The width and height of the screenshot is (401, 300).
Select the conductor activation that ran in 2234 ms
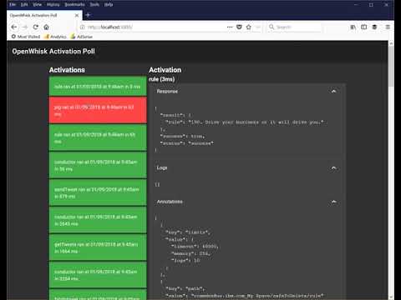click(x=98, y=275)
